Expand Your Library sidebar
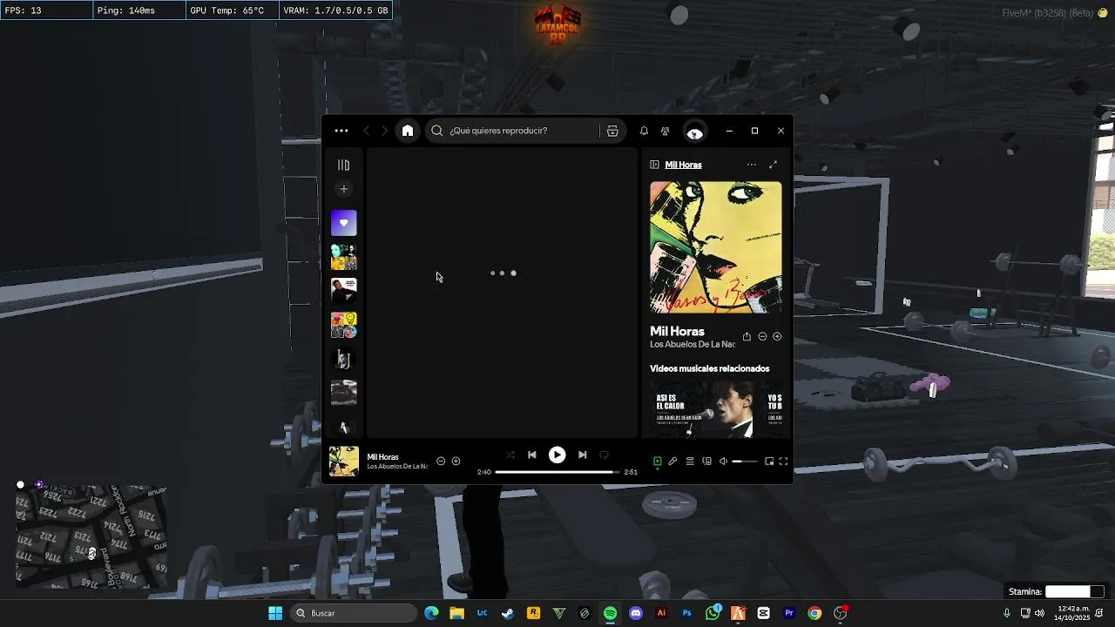Screen dimensions: 1115x627 coord(343,165)
